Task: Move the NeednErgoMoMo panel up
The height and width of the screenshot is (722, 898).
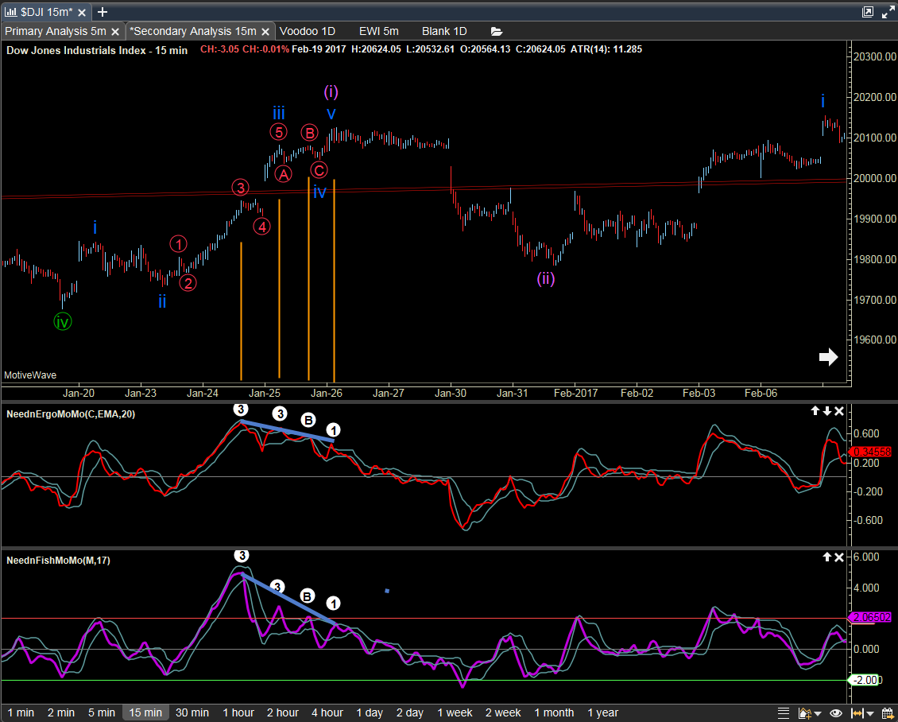Action: point(815,411)
